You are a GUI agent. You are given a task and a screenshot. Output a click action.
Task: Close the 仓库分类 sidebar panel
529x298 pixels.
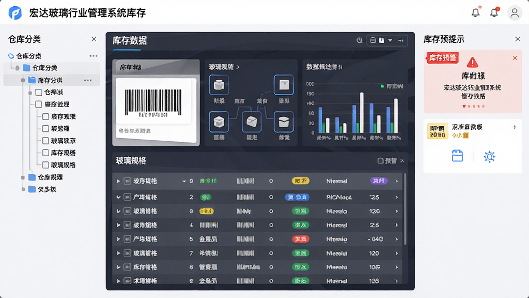click(94, 39)
